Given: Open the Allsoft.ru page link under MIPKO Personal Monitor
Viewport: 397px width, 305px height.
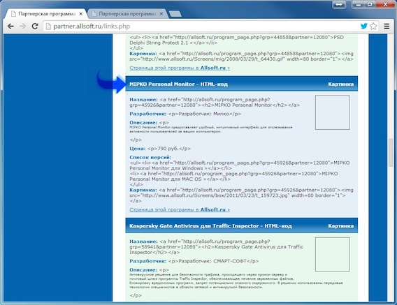Looking at the screenshot, I should click(x=180, y=209).
